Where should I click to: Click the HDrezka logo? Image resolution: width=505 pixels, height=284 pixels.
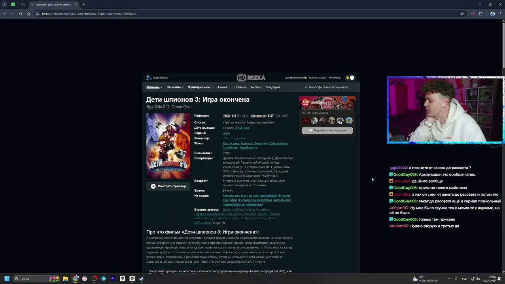tap(251, 78)
